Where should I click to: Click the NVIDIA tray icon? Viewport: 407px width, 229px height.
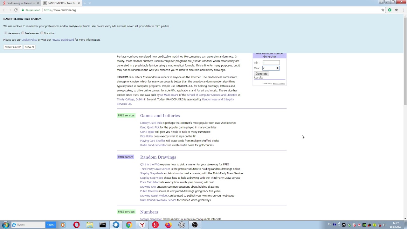pyautogui.click(x=364, y=225)
